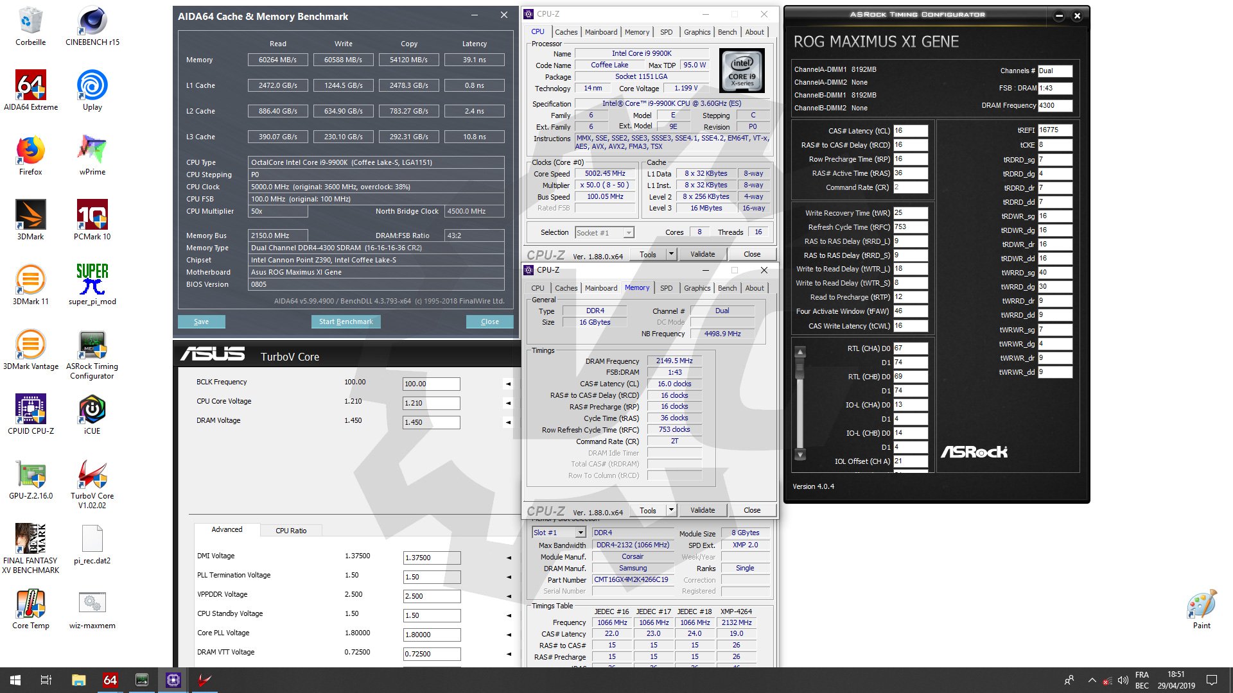
Task: Open the Windows Start menu
Action: coord(15,680)
